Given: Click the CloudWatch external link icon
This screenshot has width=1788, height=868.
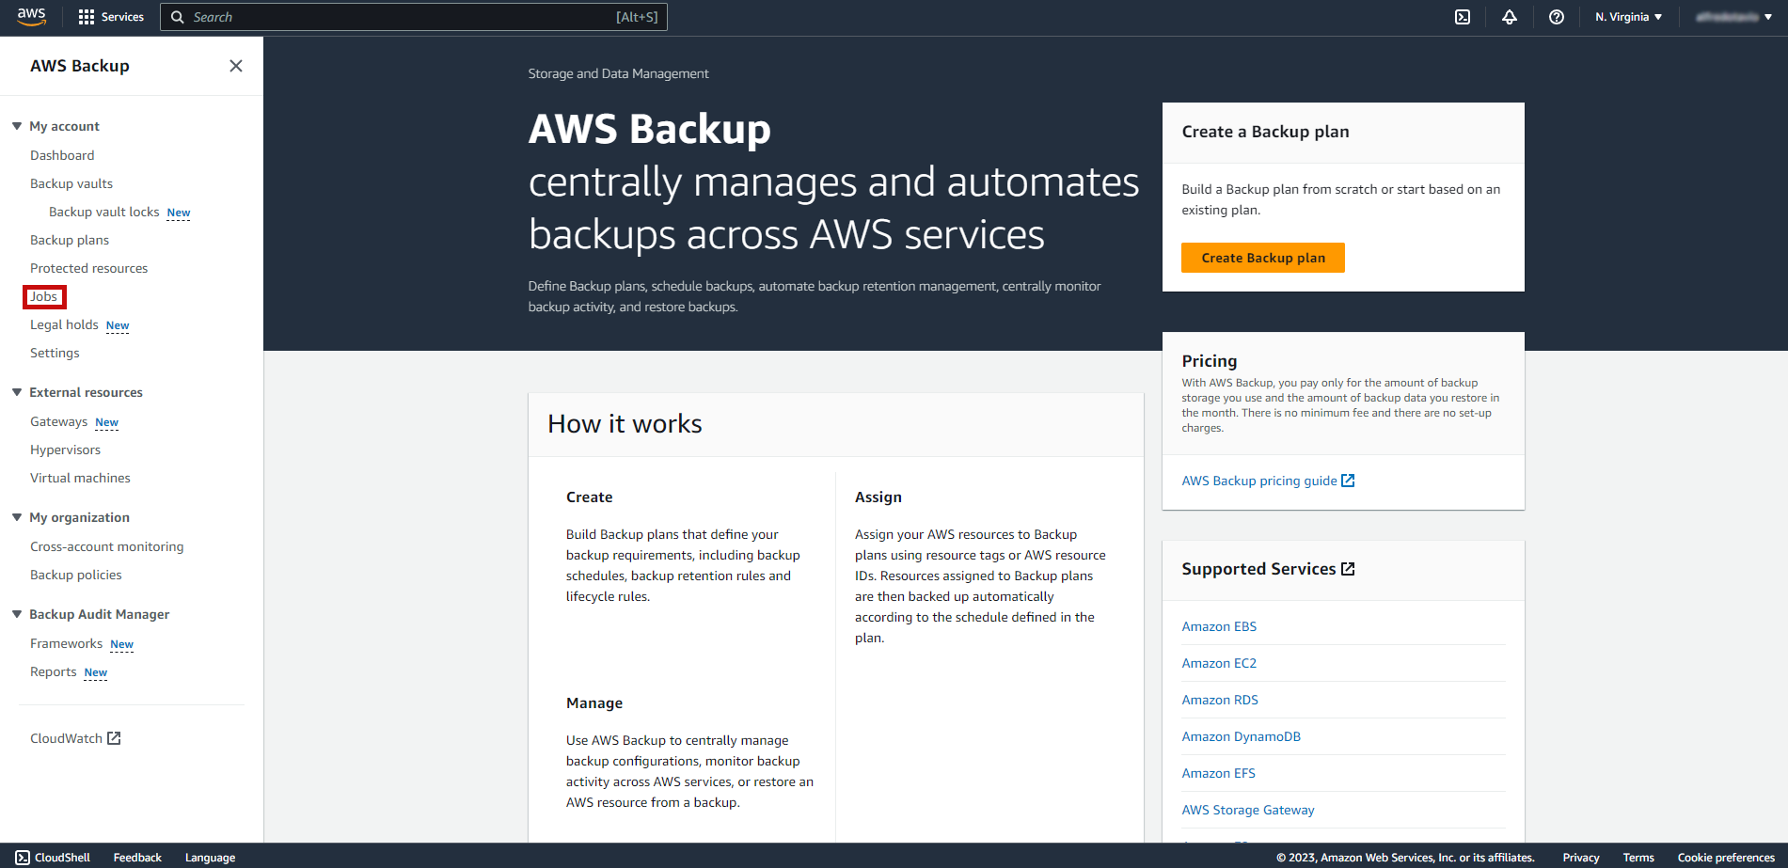Looking at the screenshot, I should pyautogui.click(x=114, y=738).
